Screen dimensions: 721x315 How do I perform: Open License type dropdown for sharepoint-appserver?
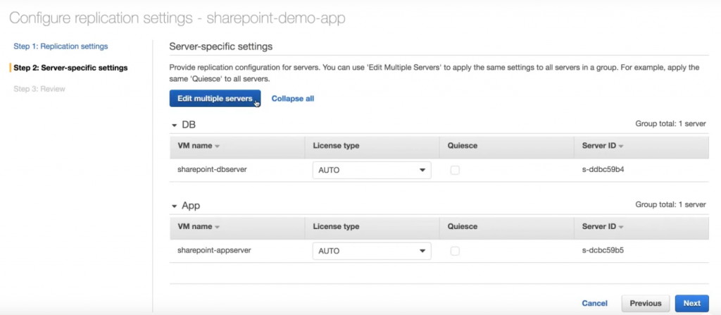tap(372, 251)
